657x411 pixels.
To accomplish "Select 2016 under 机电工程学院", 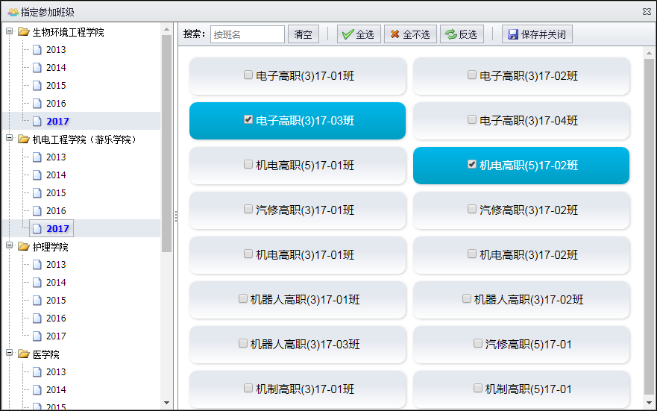I will coord(56,211).
